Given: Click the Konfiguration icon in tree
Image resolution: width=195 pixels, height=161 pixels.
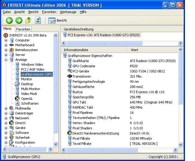Looking at the screenshot, I should click(x=12, y=142).
